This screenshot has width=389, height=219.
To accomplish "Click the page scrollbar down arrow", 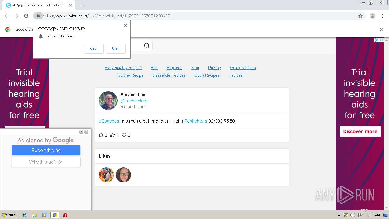I will [x=387, y=208].
